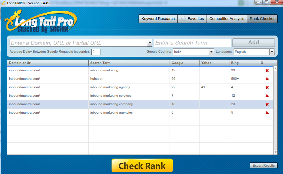Click Google rank 56 in hubspot row
Viewport: 283px width, 174px height.
point(174,79)
